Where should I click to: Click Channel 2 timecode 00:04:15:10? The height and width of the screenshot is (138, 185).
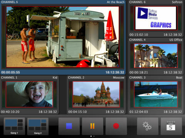(77, 112)
